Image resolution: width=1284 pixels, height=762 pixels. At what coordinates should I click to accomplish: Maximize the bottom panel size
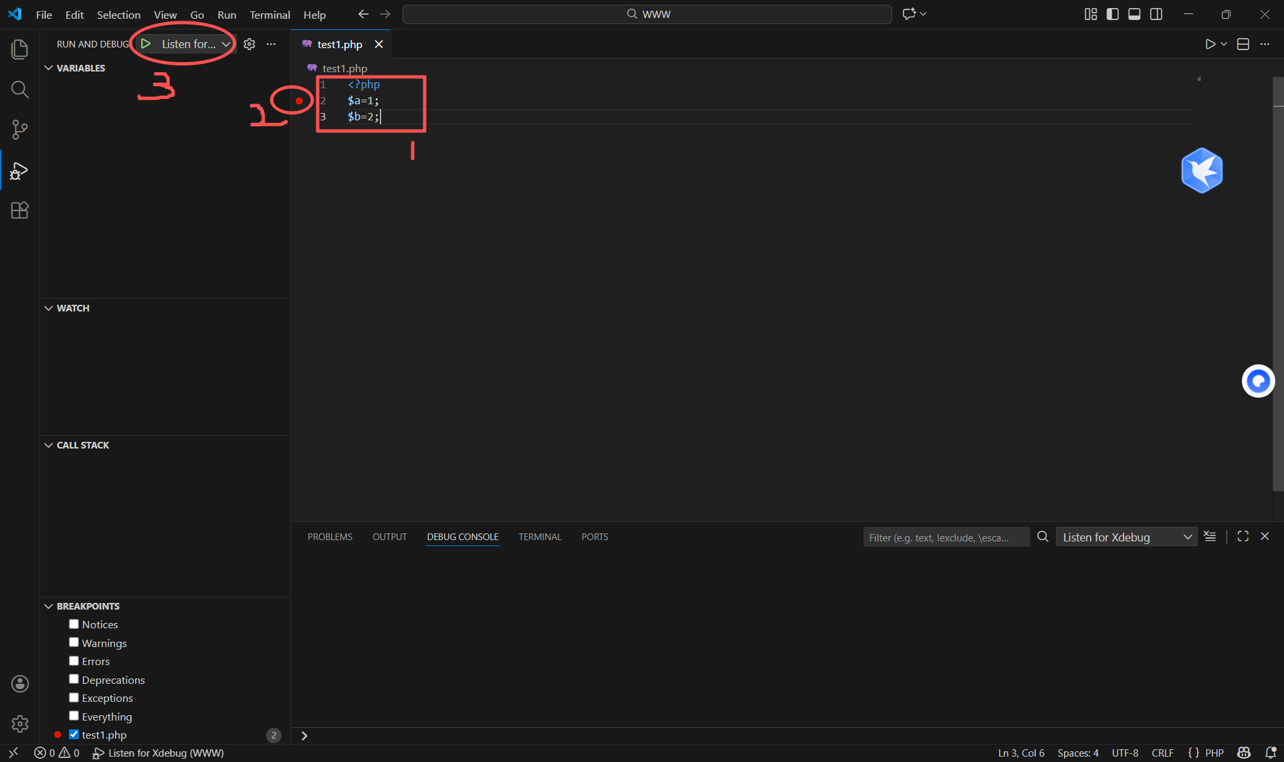(x=1243, y=537)
